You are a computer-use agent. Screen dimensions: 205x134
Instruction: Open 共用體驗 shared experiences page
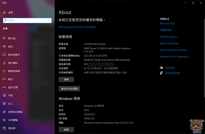tap(13, 120)
